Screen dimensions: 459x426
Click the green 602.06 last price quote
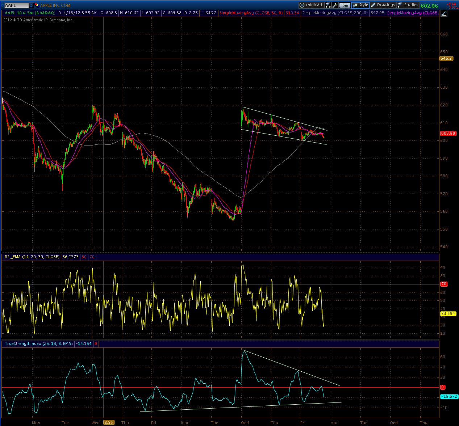coord(429,6)
